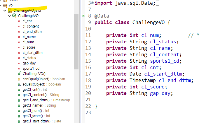Click the getCl_content() public method icon

[x=19, y=95]
